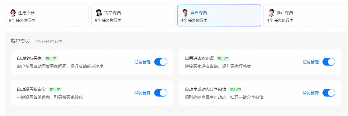The height and width of the screenshot is (116, 348).
Task: Open the 推广专员 tab card
Action: tap(305, 15)
